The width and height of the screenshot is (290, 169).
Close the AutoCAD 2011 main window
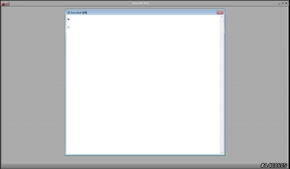pyautogui.click(x=286, y=3)
